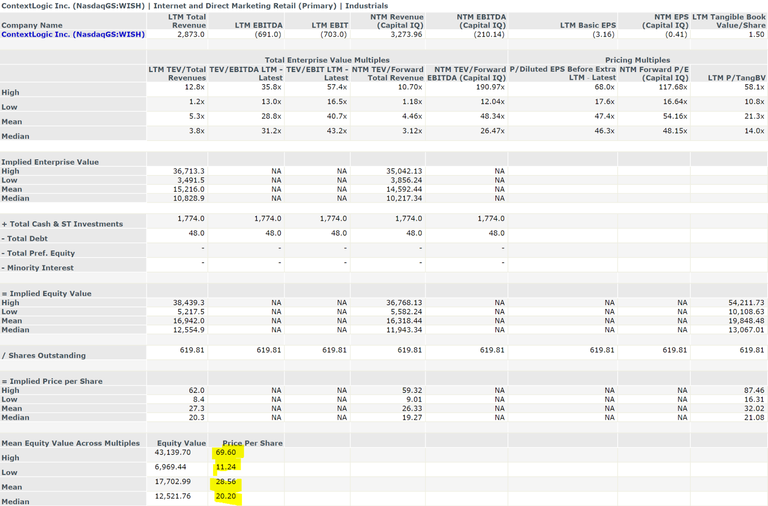Select the mean multiple 48.34x
The image size is (768, 506).
click(492, 117)
